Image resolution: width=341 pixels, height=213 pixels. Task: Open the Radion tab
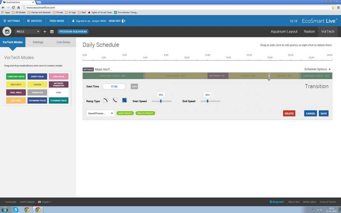[309, 32]
